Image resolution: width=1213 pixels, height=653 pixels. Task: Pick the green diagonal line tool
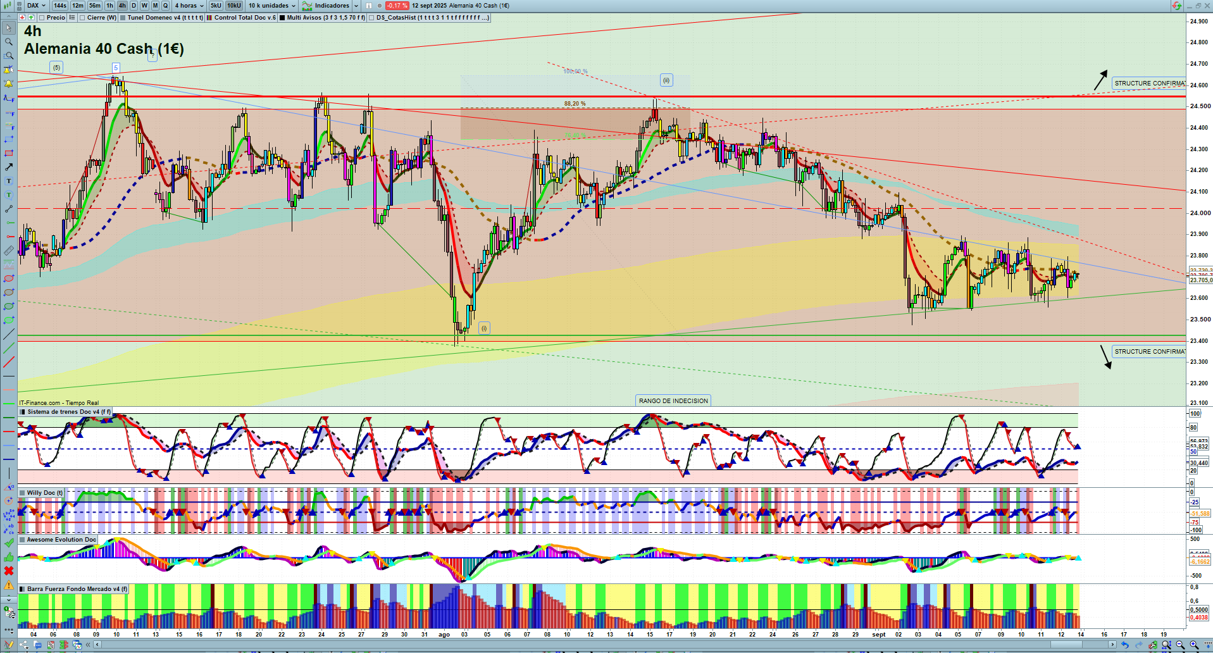click(9, 348)
